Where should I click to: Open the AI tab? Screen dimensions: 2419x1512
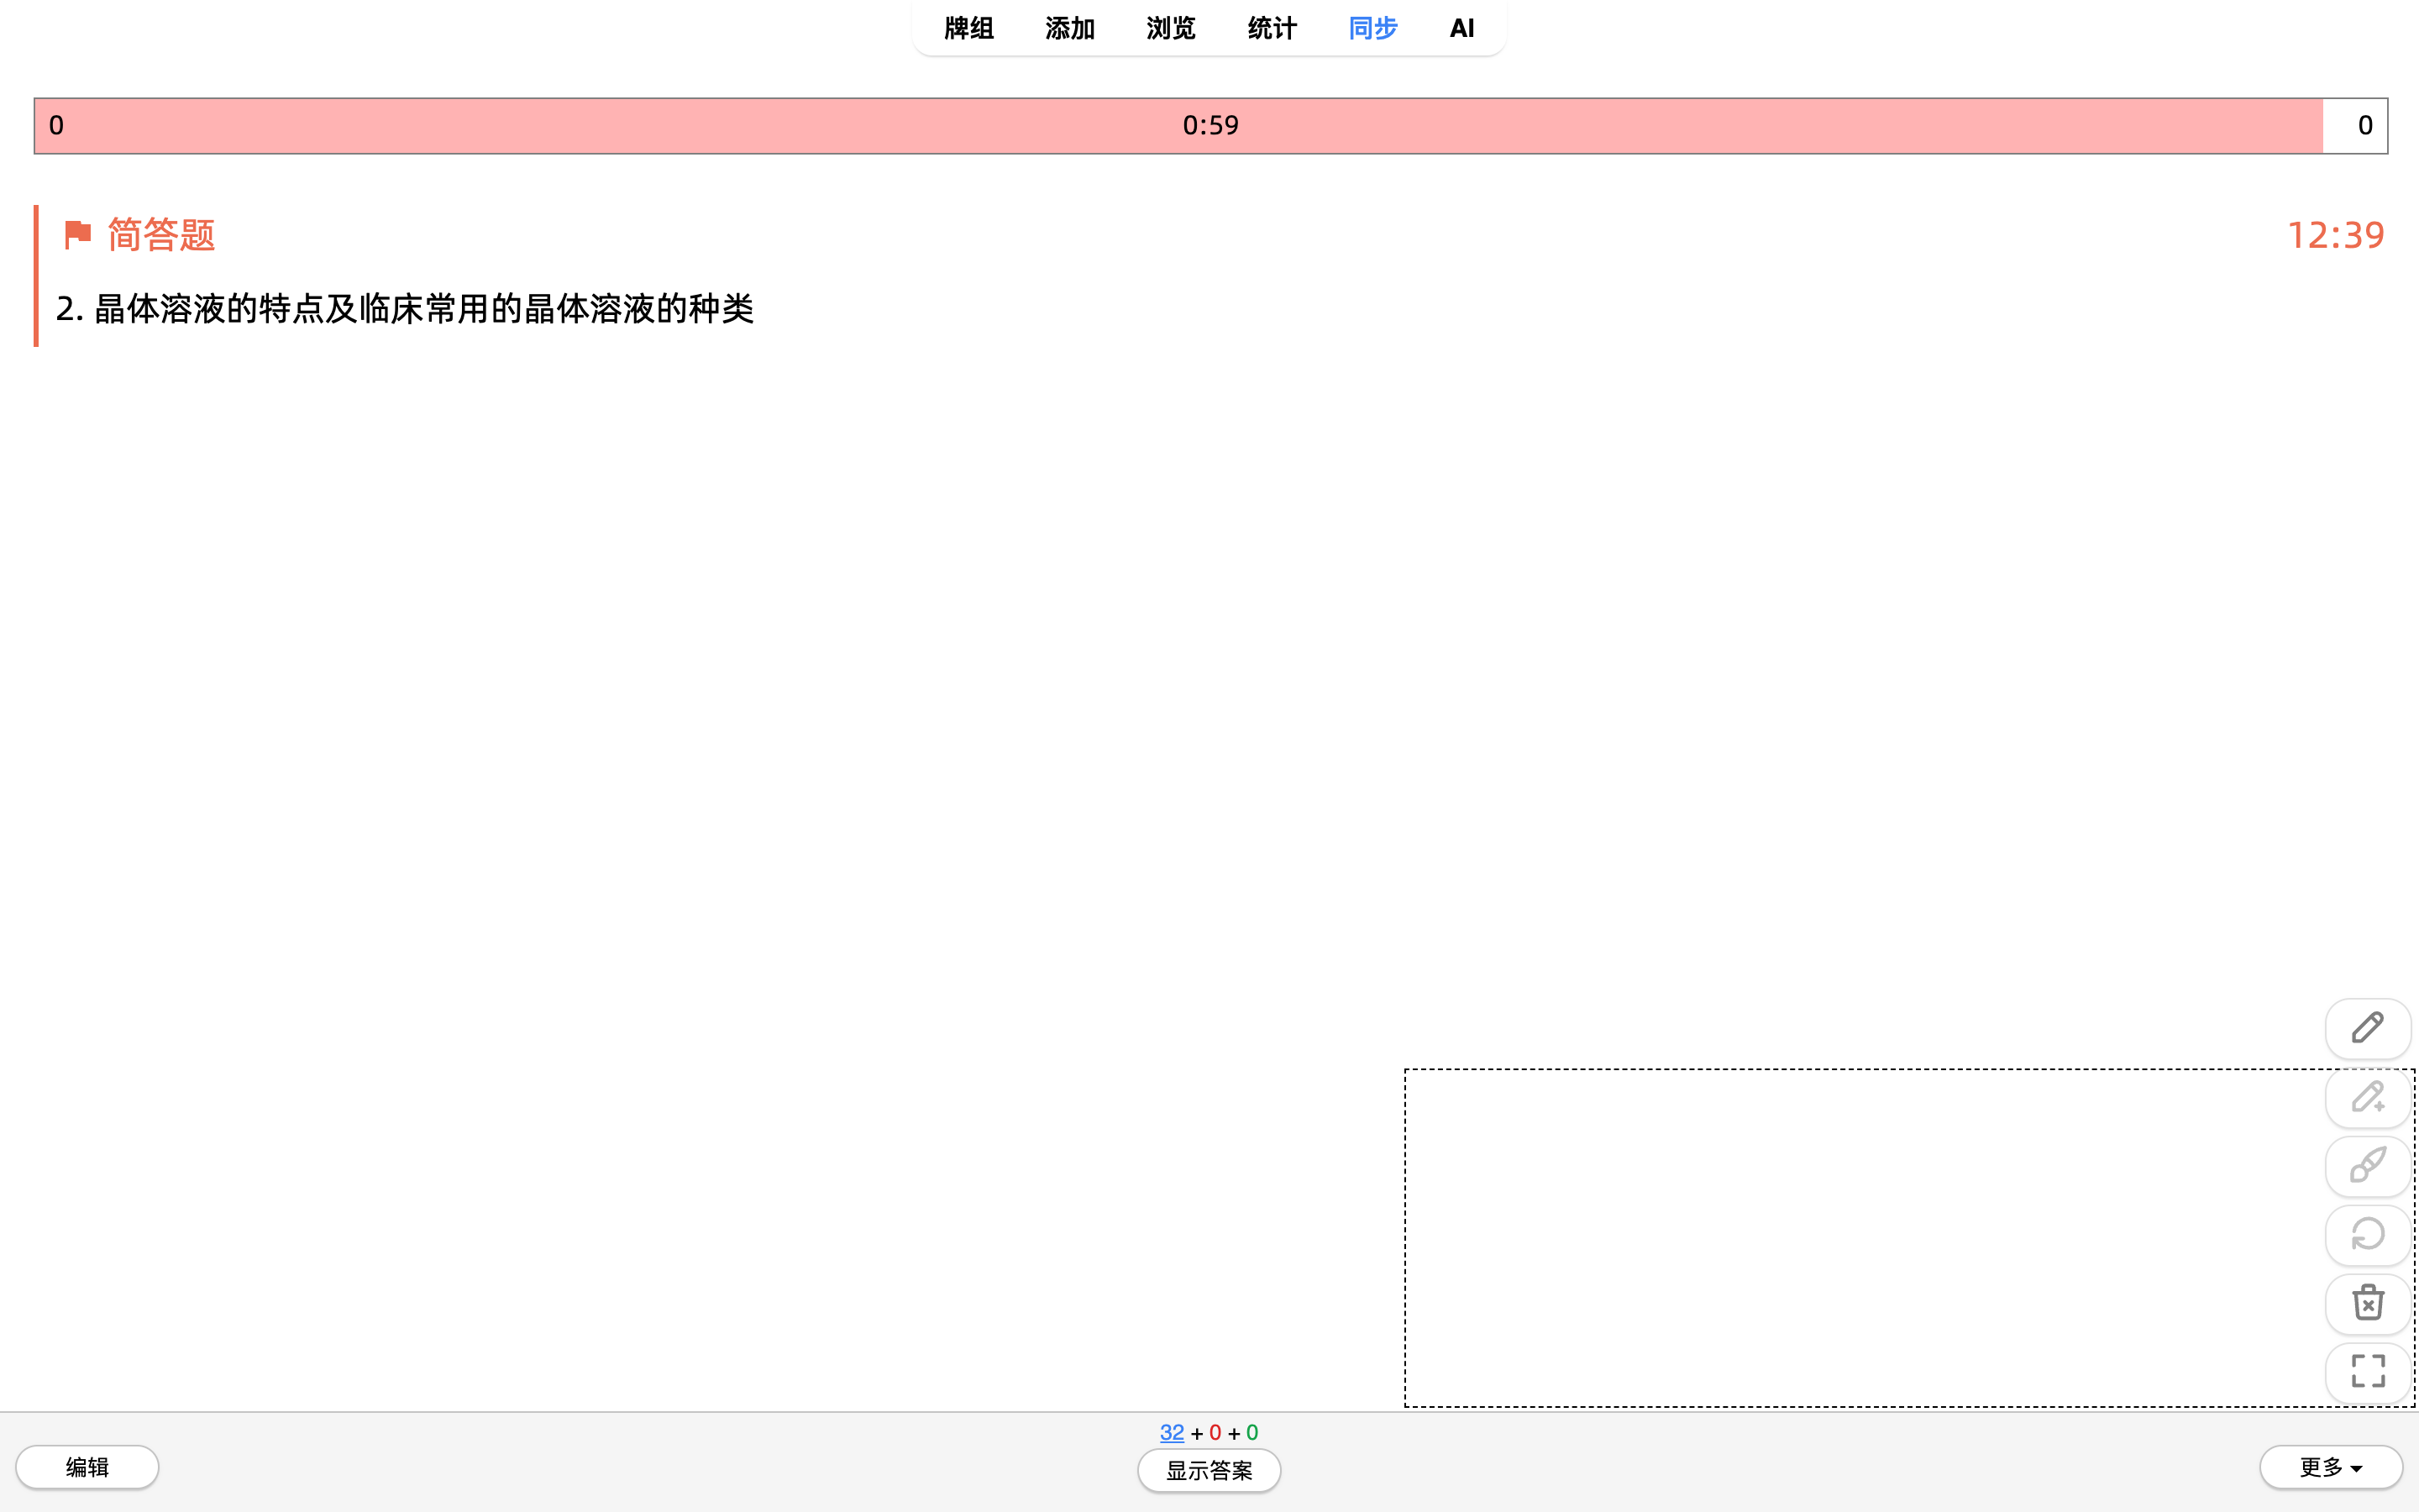1461,28
